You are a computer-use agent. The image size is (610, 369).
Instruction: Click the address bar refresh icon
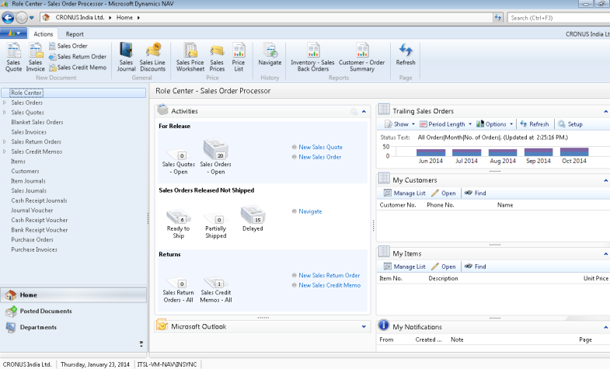[x=498, y=18]
